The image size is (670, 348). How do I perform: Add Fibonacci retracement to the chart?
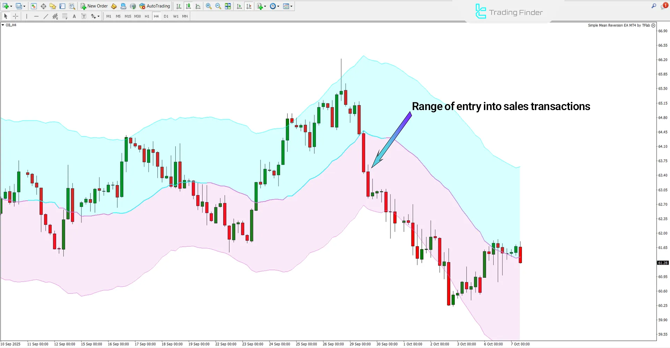click(65, 16)
